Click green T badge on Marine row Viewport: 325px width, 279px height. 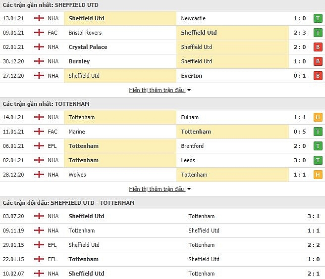pos(318,132)
